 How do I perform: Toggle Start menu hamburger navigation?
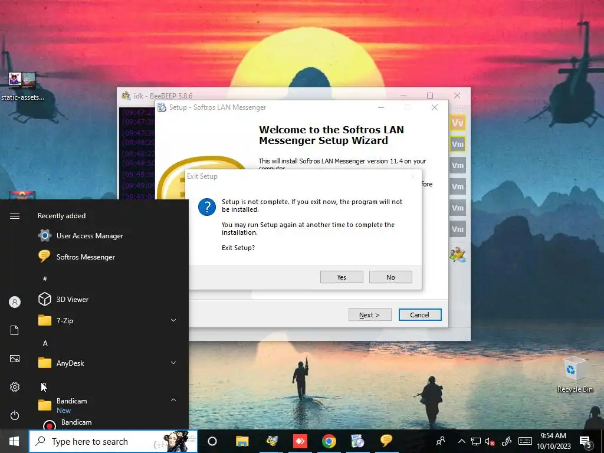15,216
